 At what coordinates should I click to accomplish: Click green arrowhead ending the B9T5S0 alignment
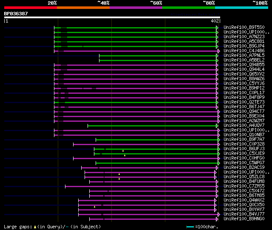click(x=217, y=28)
